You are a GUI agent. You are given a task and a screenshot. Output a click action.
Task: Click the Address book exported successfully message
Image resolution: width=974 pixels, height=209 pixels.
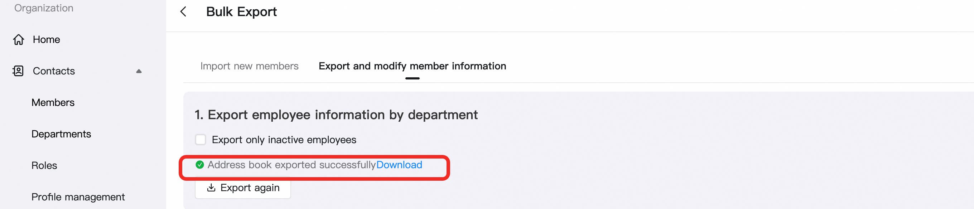coord(291,165)
